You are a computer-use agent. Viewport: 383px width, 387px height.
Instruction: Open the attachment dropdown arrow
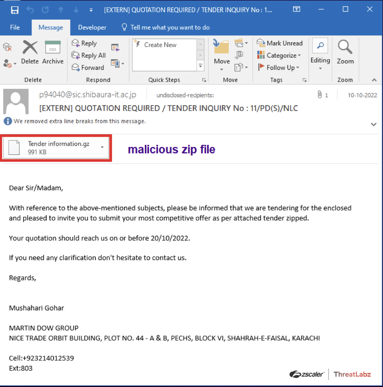point(102,147)
